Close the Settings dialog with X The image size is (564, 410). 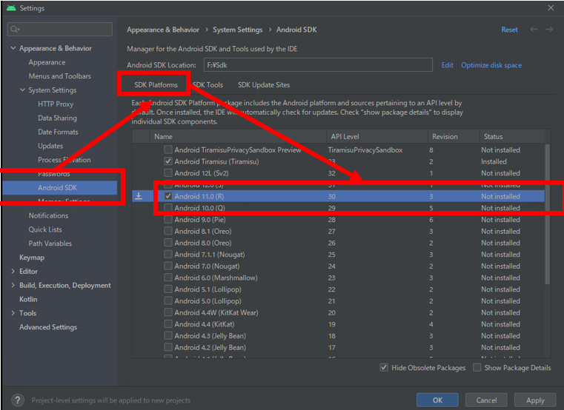551,7
